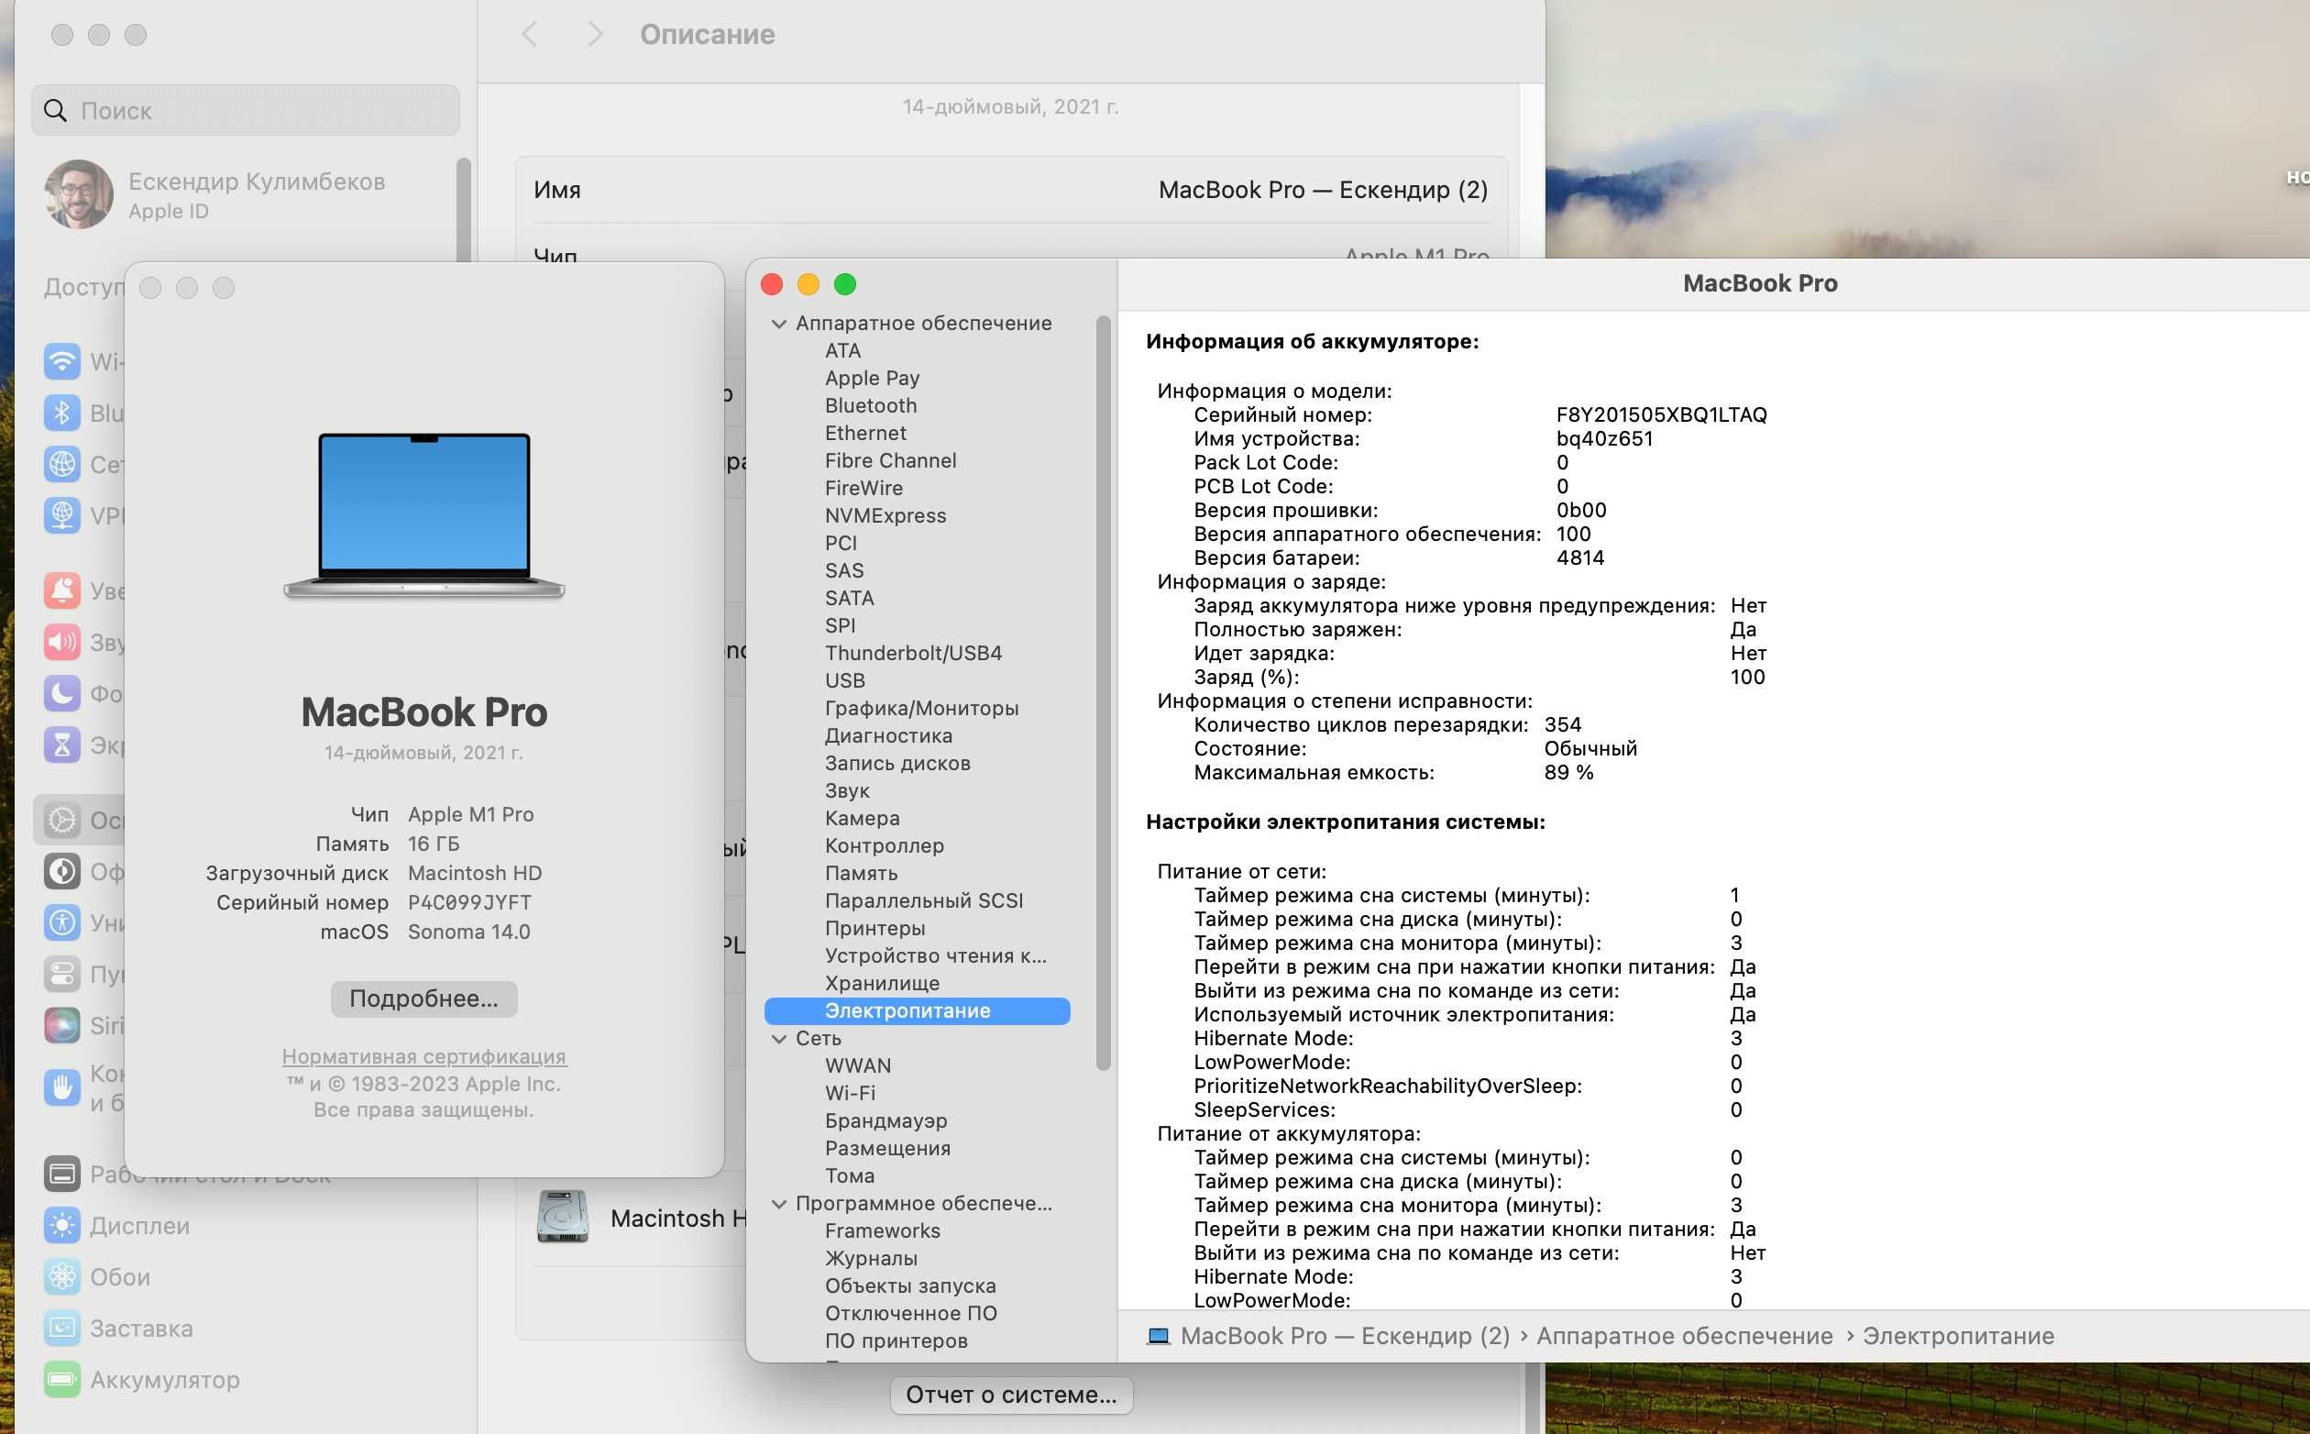Viewport: 2310px width, 1434px height.
Task: Click the Подробнее... button
Action: coord(423,998)
